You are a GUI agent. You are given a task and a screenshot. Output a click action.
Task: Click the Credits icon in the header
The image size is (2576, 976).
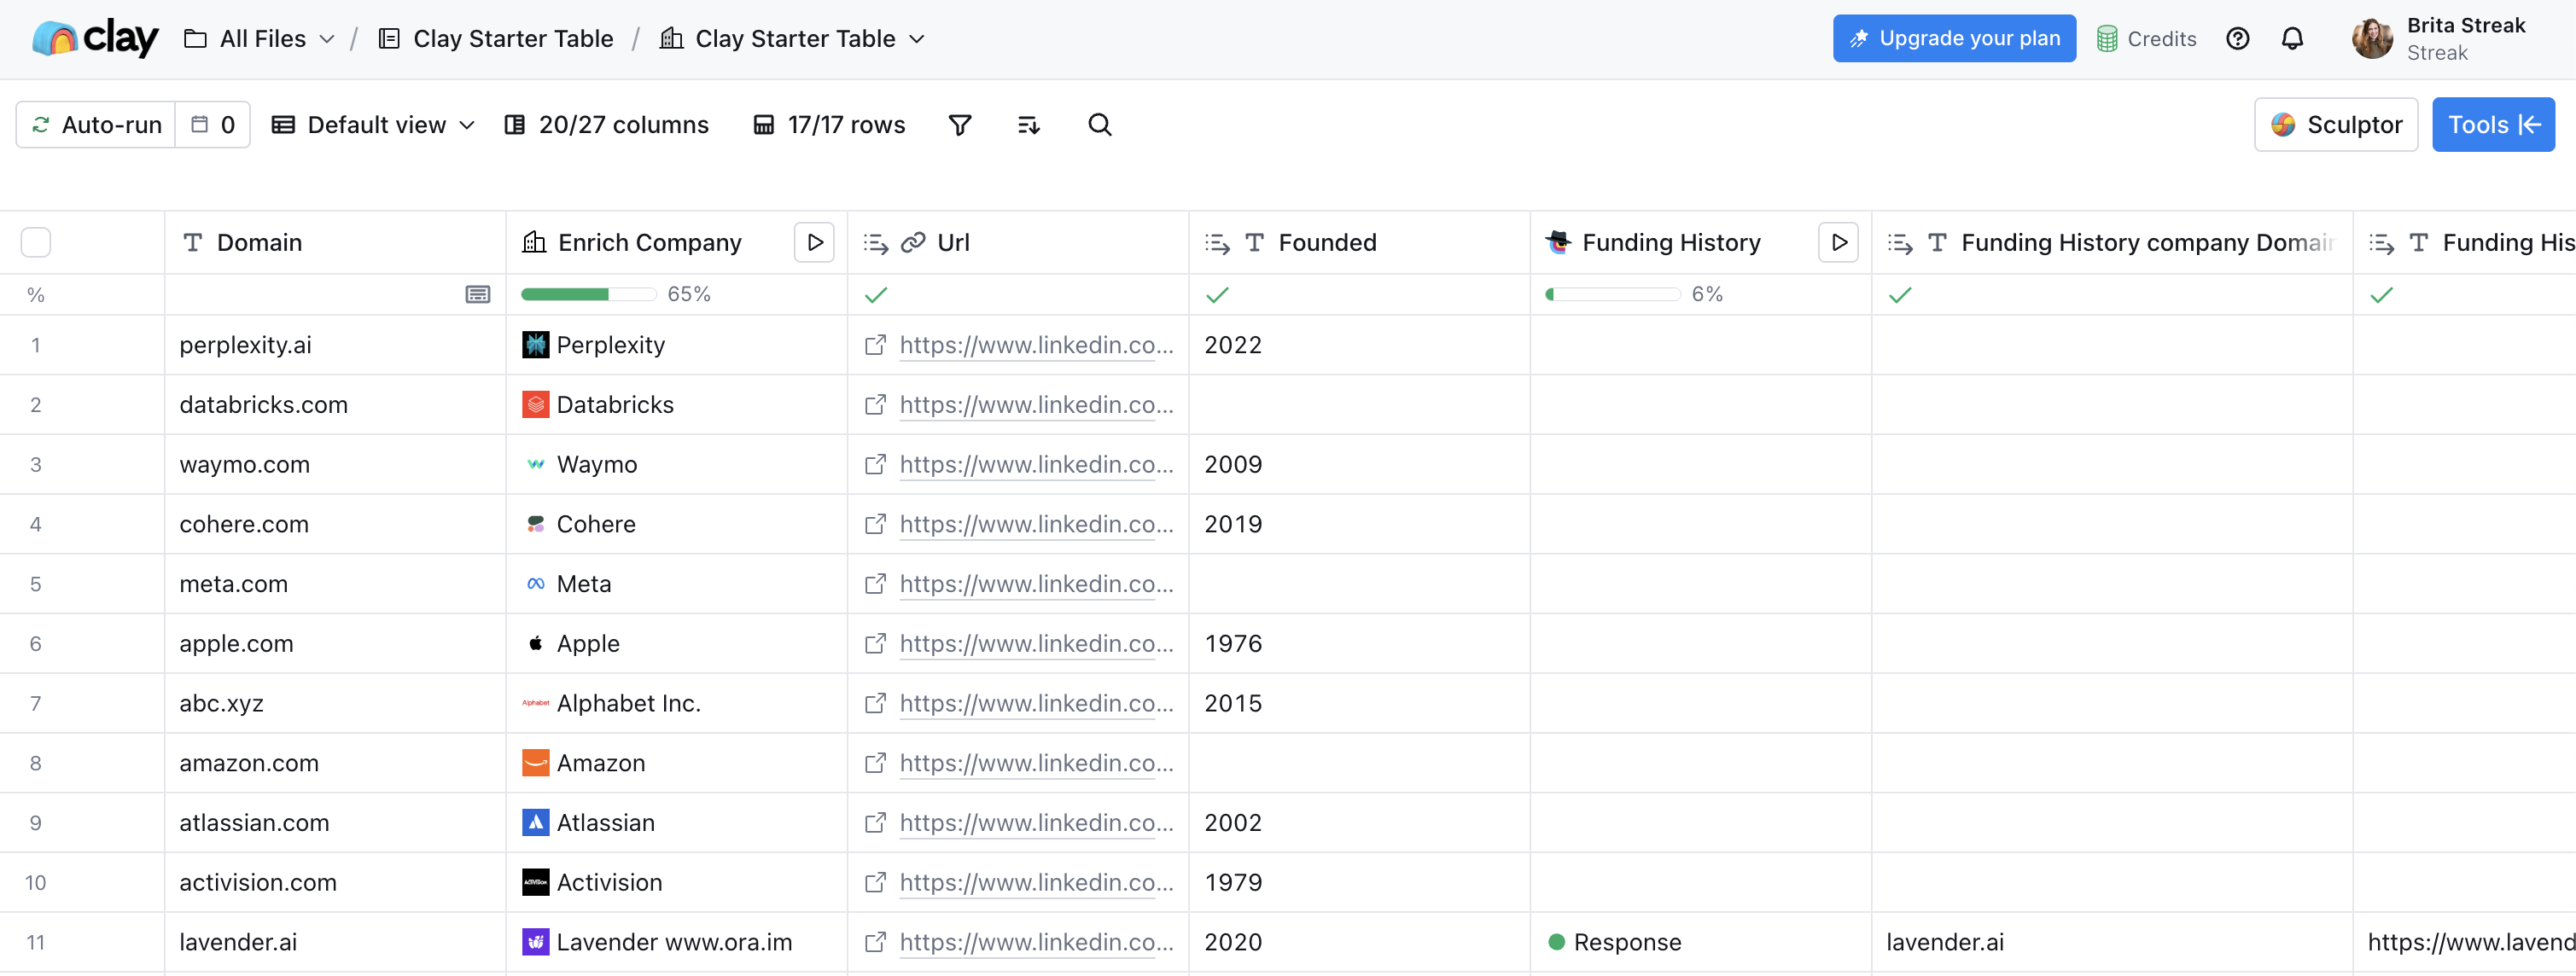click(x=2108, y=38)
